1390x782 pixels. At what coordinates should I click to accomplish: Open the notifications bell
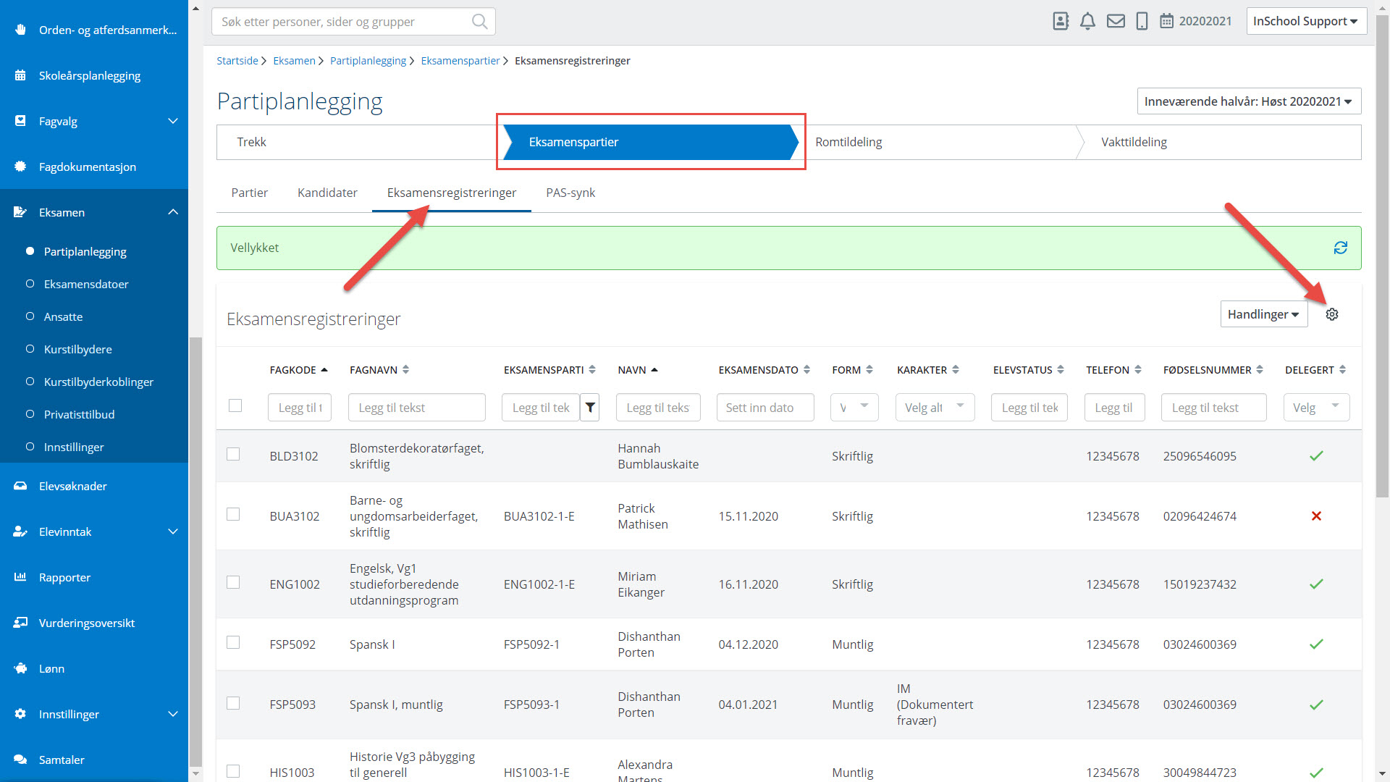(x=1087, y=21)
